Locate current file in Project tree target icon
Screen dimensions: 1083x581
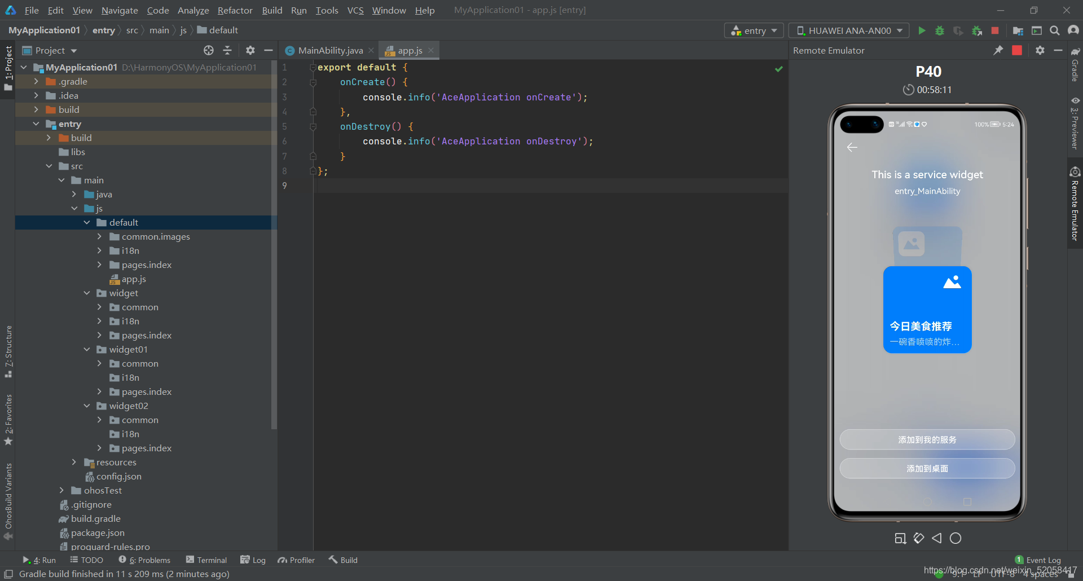point(209,50)
